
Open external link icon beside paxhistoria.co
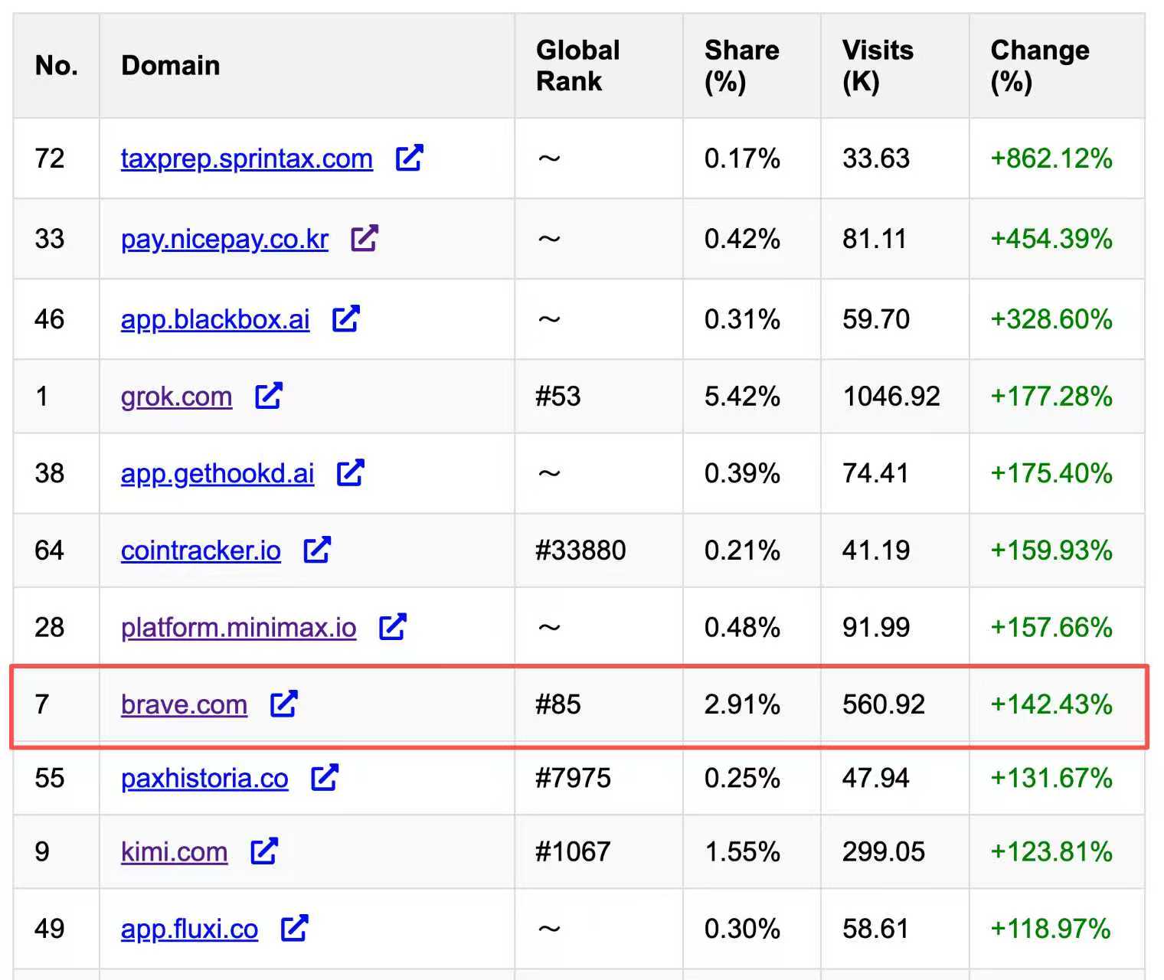pos(325,778)
